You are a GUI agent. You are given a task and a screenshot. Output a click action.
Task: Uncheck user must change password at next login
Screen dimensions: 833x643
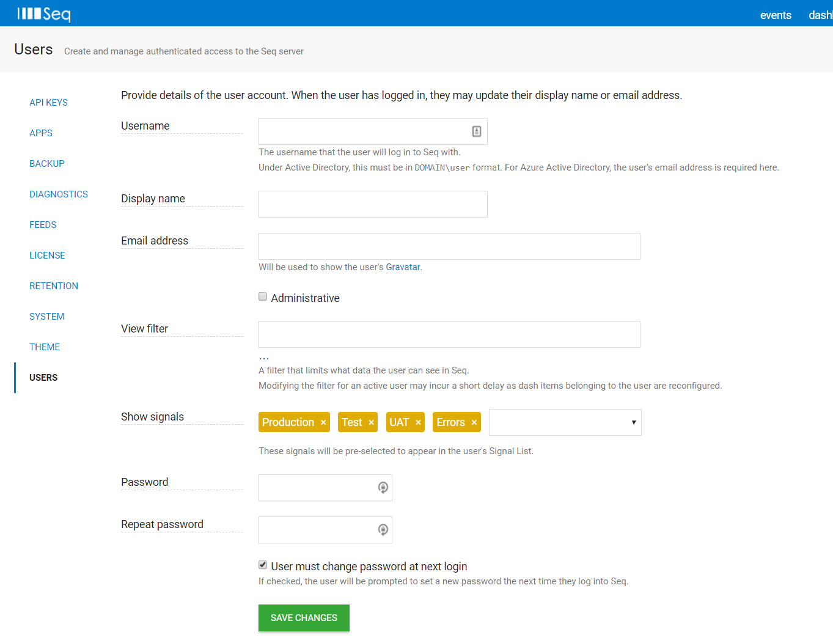262,565
